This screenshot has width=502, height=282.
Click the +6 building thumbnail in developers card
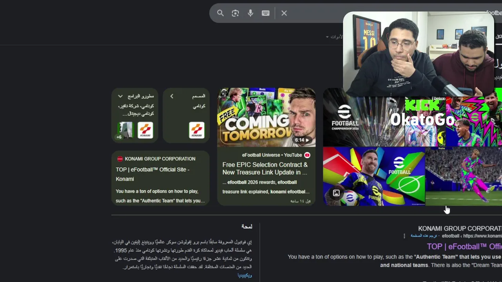pos(125,130)
